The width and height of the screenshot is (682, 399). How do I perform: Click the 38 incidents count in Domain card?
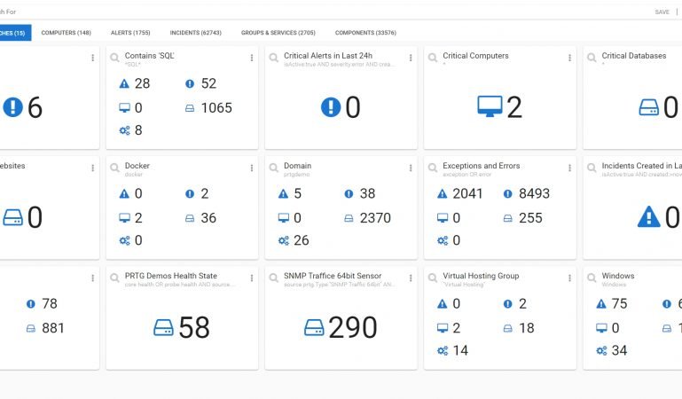(x=367, y=193)
